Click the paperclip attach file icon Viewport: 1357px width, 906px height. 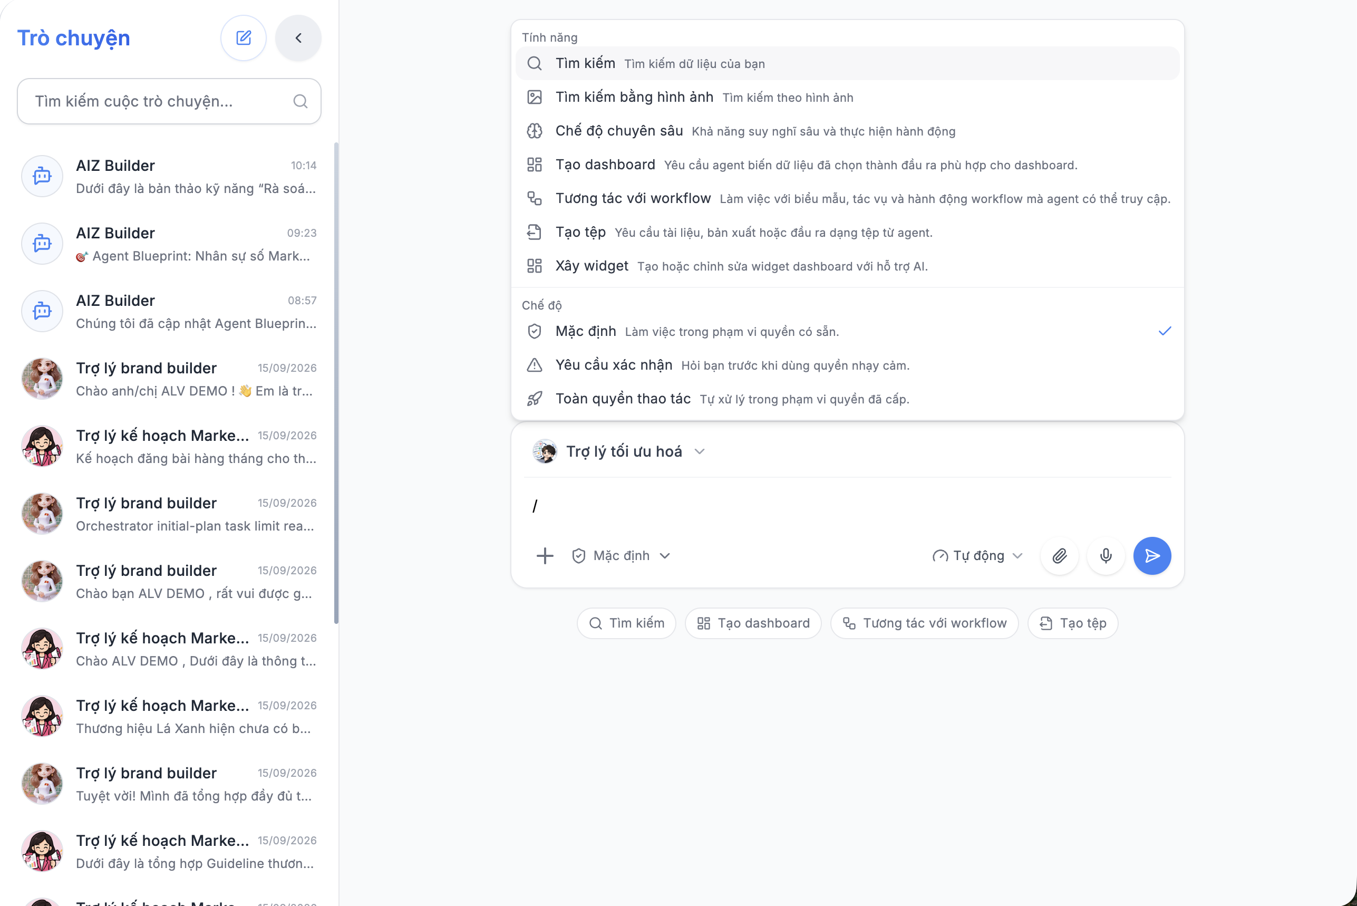point(1059,556)
